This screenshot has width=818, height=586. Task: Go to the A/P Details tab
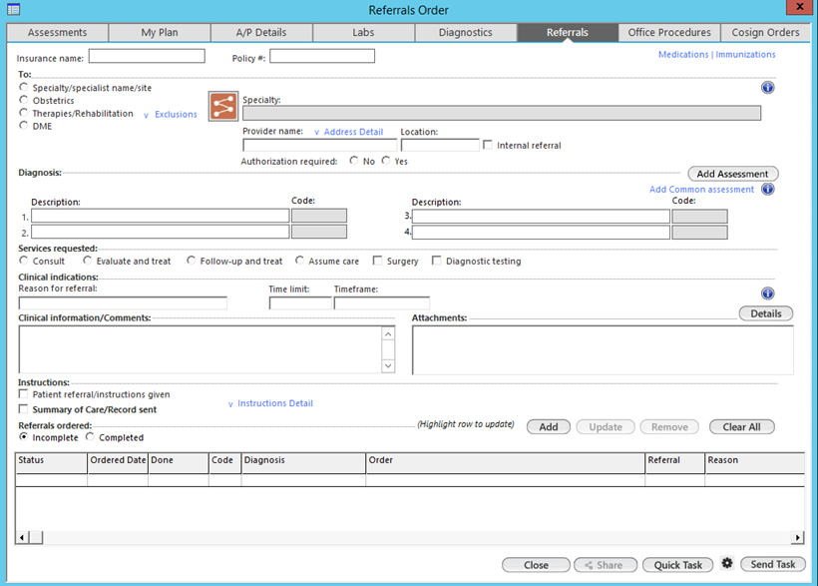click(x=261, y=32)
